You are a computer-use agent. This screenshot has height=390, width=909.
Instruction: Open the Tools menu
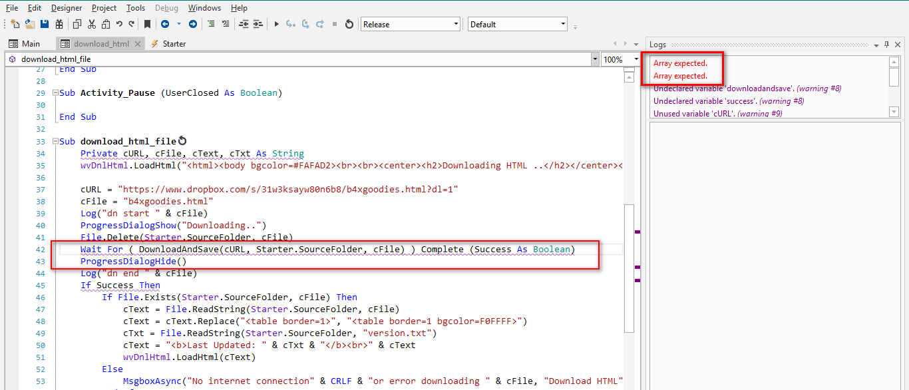(x=136, y=8)
